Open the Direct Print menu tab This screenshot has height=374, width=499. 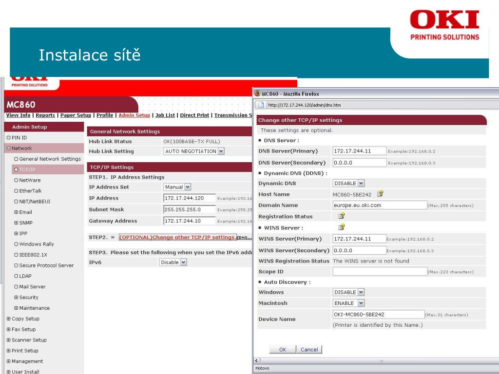194,115
